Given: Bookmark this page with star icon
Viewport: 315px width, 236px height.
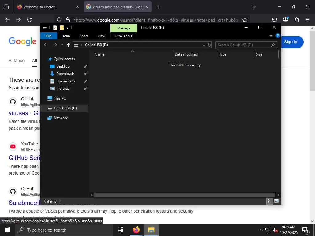Looking at the screenshot, I should [x=245, y=20].
